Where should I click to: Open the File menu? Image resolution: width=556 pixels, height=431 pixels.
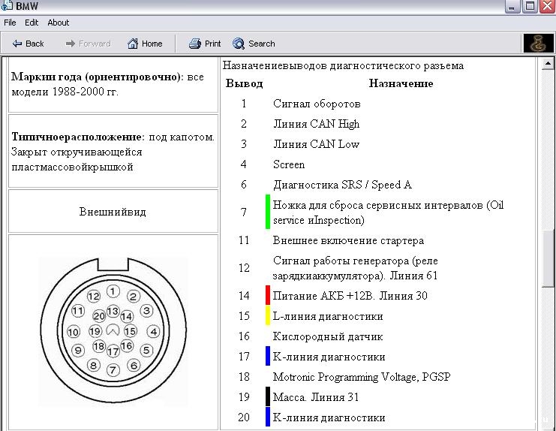tap(10, 23)
